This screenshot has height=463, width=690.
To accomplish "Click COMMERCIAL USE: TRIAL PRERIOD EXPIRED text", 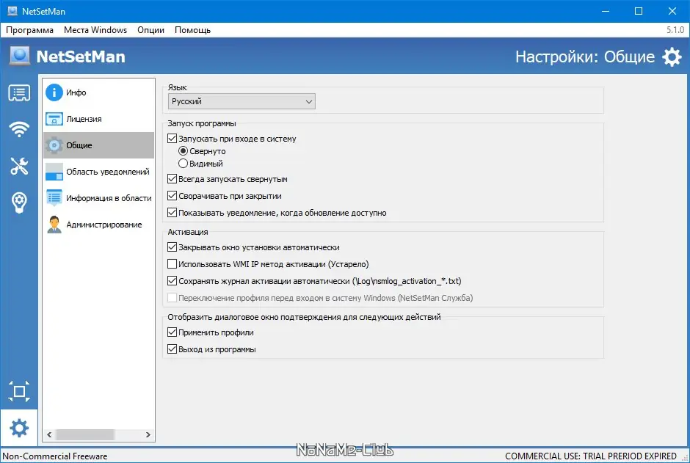I will (591, 456).
